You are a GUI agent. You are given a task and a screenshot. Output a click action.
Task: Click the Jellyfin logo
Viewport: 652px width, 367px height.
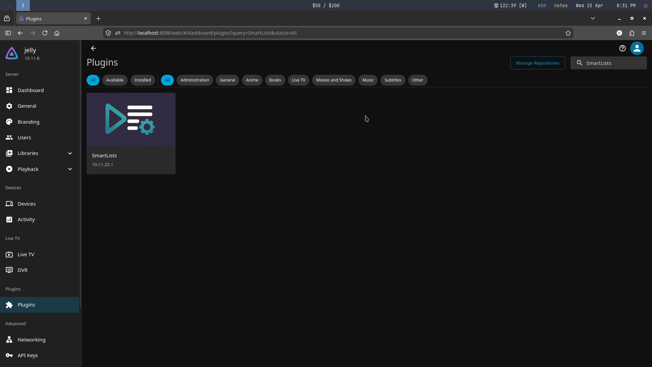[12, 53]
